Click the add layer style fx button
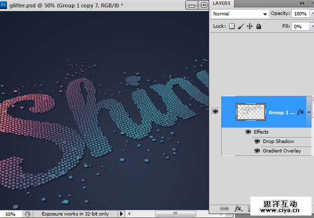314x218 pixels. click(x=238, y=209)
